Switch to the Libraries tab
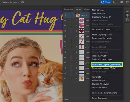The image size is (130, 102). pyautogui.click(x=87, y=9)
